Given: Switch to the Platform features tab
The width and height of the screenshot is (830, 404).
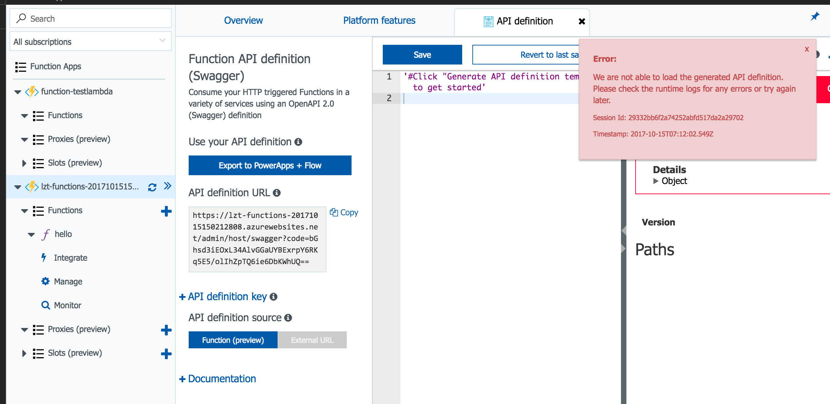Looking at the screenshot, I should pos(379,20).
